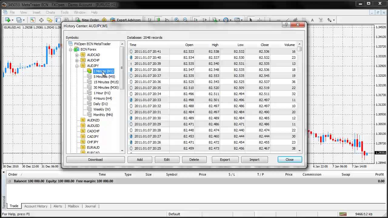Select Daily (D1) timeframe
The width and height of the screenshot is (388, 218).
click(x=100, y=104)
